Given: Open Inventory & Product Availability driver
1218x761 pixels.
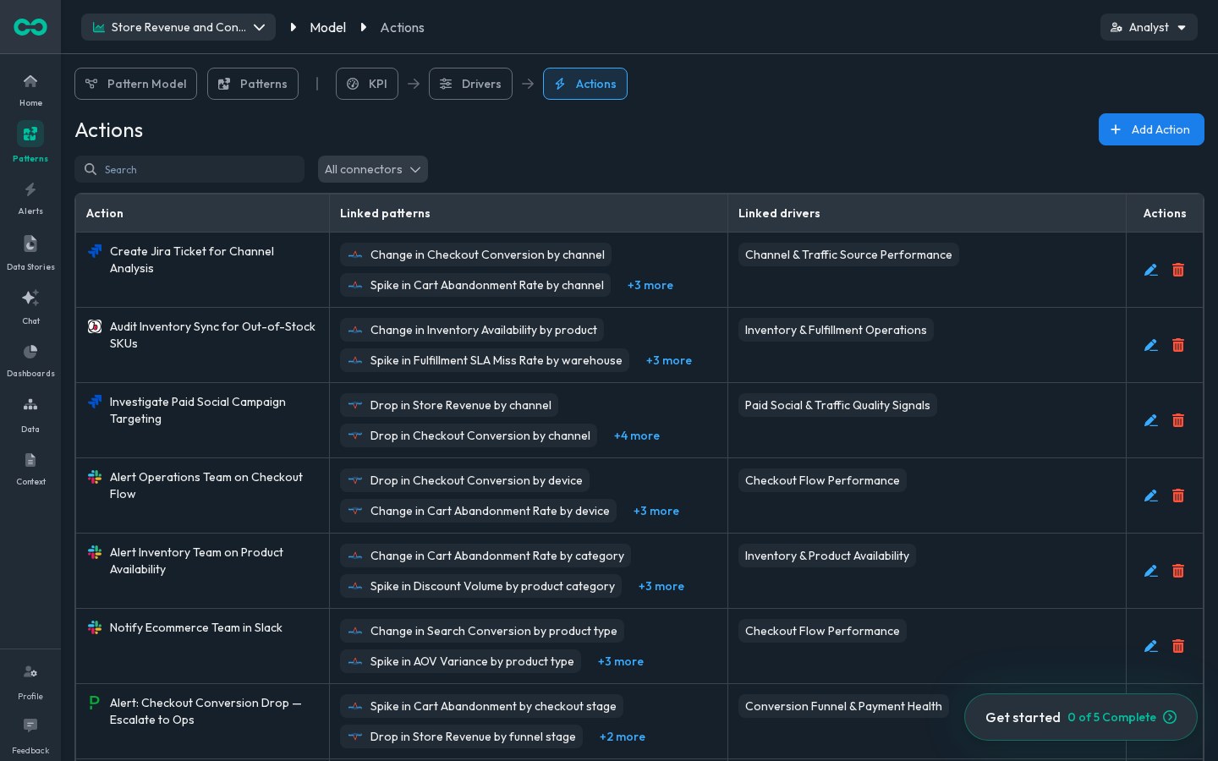Looking at the screenshot, I should 827,556.
